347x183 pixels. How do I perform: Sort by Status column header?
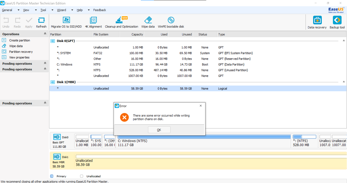point(205,34)
